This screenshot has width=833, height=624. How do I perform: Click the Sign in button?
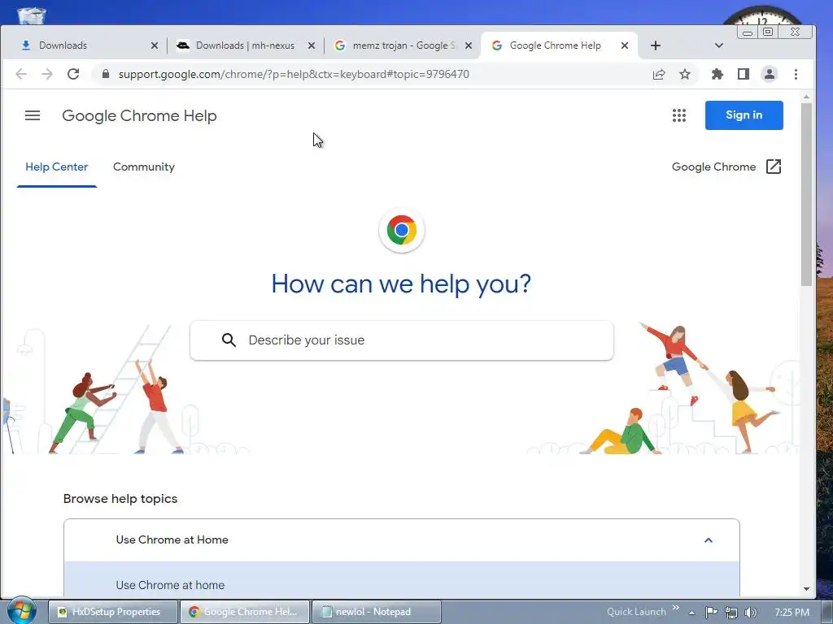[x=744, y=115]
